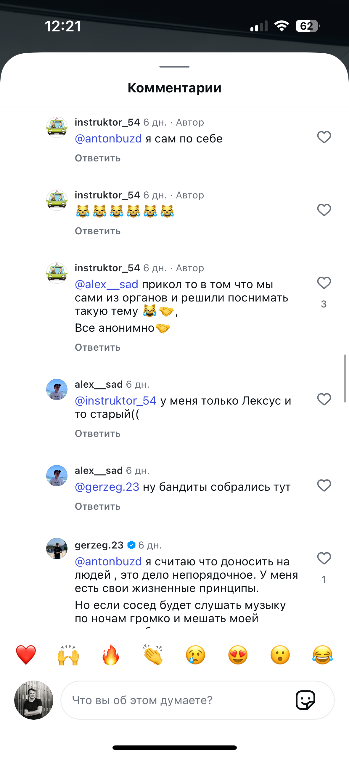Viewport: 349px width, 757px height.
Task: Tap the sticker/GIF icon in comment field
Action: pos(305,700)
